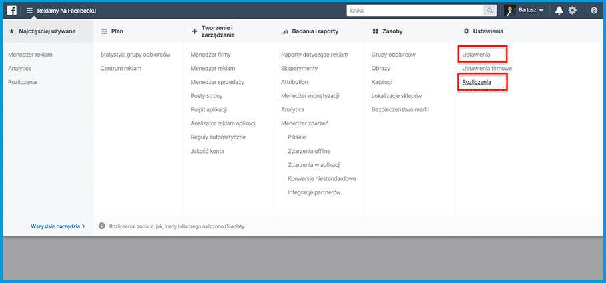The width and height of the screenshot is (606, 283).
Task: Open the hamburger menu icon
Action: [x=30, y=11]
